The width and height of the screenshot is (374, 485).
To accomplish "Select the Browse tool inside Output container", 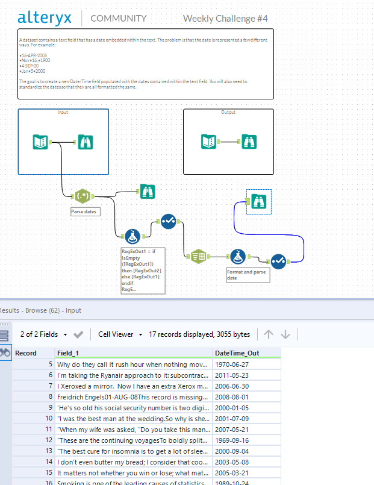I will click(x=249, y=142).
